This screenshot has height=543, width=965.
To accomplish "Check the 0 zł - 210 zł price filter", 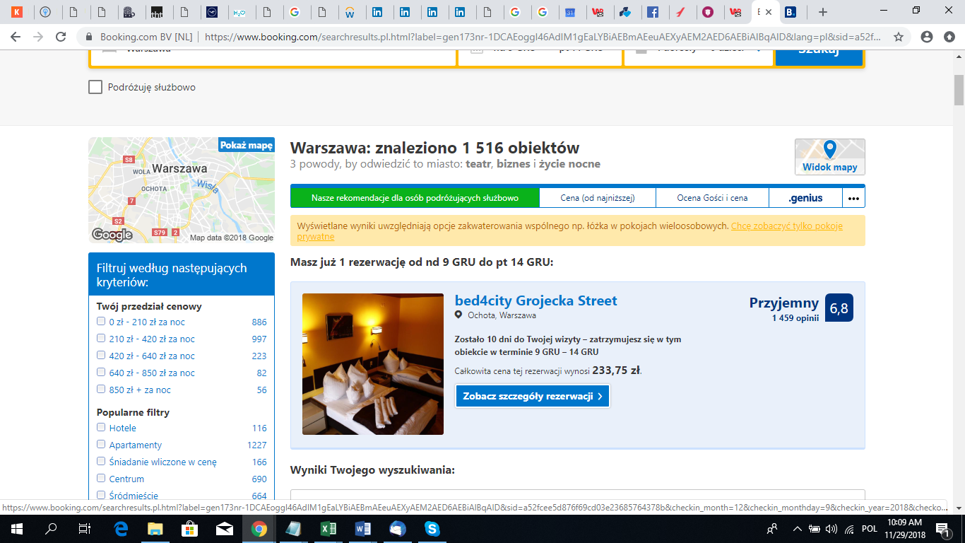I will tap(101, 322).
